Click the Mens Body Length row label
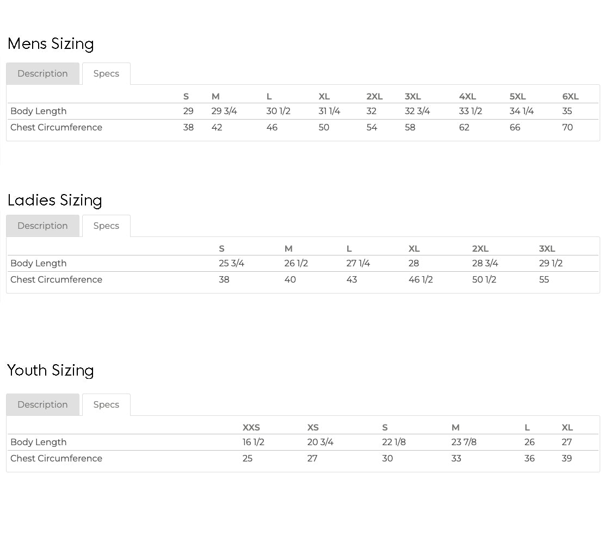The image size is (610, 549). 39,111
